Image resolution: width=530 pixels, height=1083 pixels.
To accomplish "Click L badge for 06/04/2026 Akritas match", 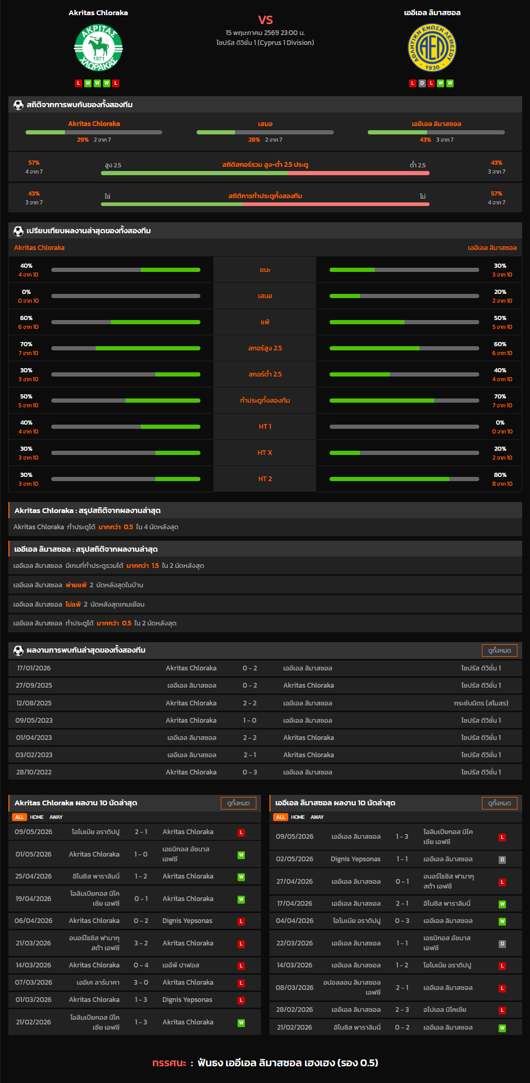I will [241, 921].
